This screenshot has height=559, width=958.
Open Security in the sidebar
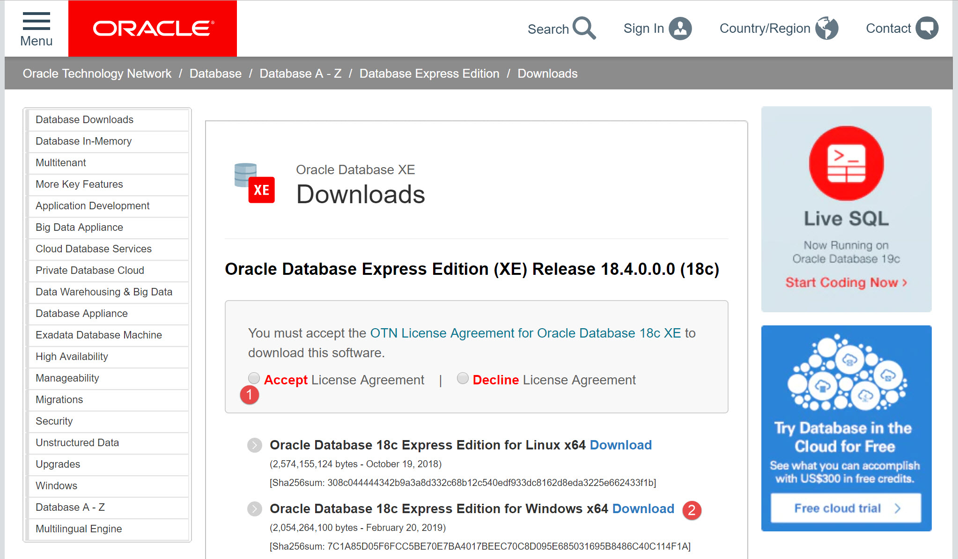point(54,421)
